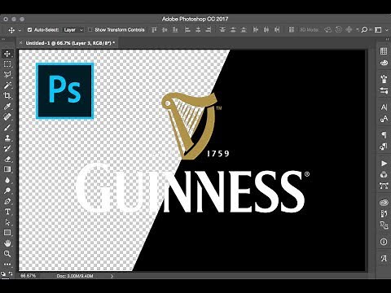This screenshot has height=293, width=391.
Task: Select the Rectangle shape tool
Action: 7,233
